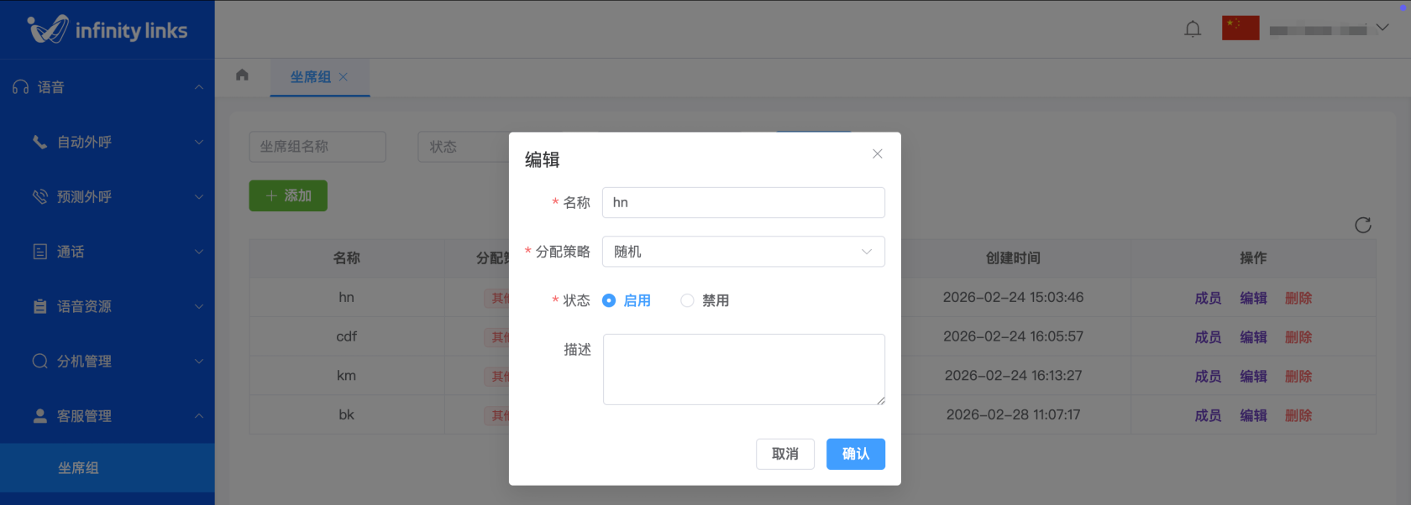Click the headset icon beside 语音

pos(21,87)
